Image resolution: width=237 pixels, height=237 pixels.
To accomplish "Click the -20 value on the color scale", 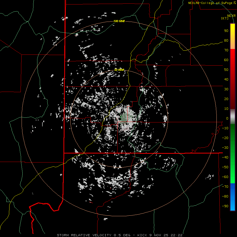I will point(225,138).
